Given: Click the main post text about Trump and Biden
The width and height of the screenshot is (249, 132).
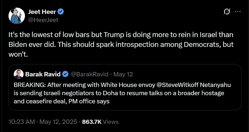Looking at the screenshot, I should pyautogui.click(x=121, y=45).
